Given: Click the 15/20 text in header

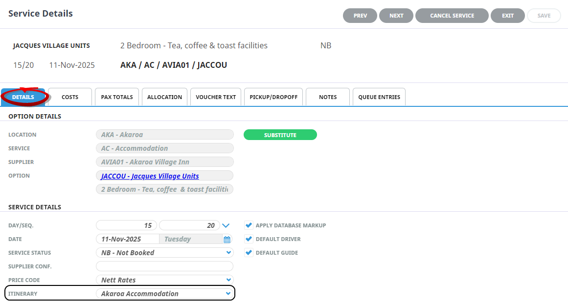Looking at the screenshot, I should 23,65.
